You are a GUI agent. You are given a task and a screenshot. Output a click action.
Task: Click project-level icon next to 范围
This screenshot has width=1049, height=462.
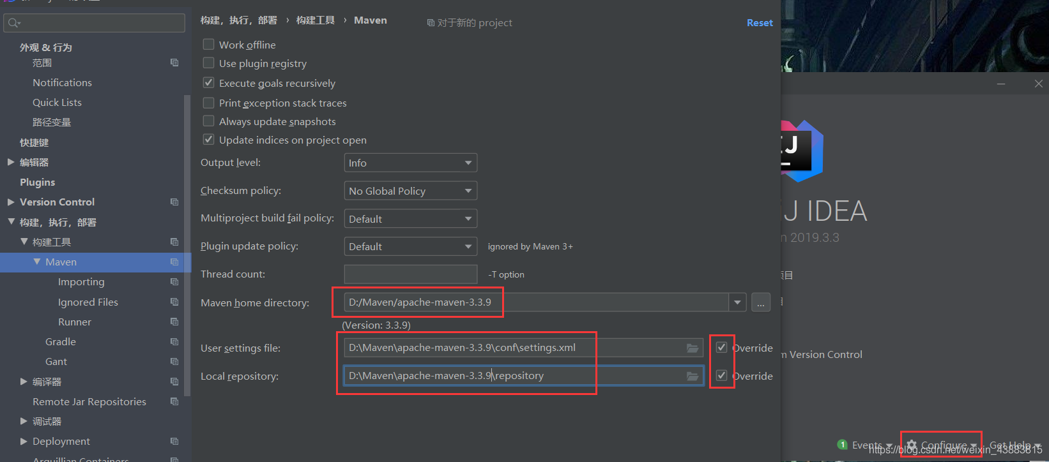pyautogui.click(x=174, y=63)
